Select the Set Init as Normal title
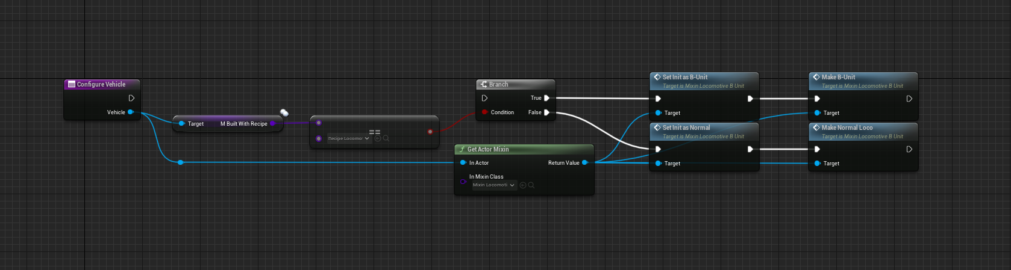Screen dimensions: 1011x270 686,127
